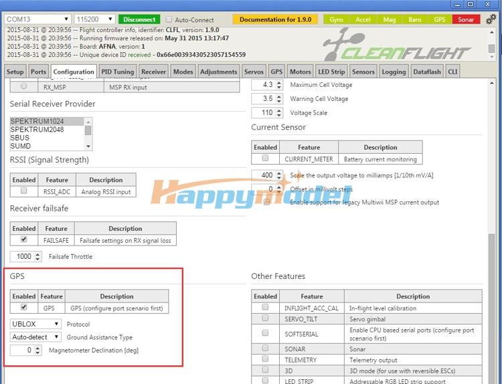Image resolution: width=502 pixels, height=384 pixels.
Task: Open the Receiver tab
Action: point(154,72)
